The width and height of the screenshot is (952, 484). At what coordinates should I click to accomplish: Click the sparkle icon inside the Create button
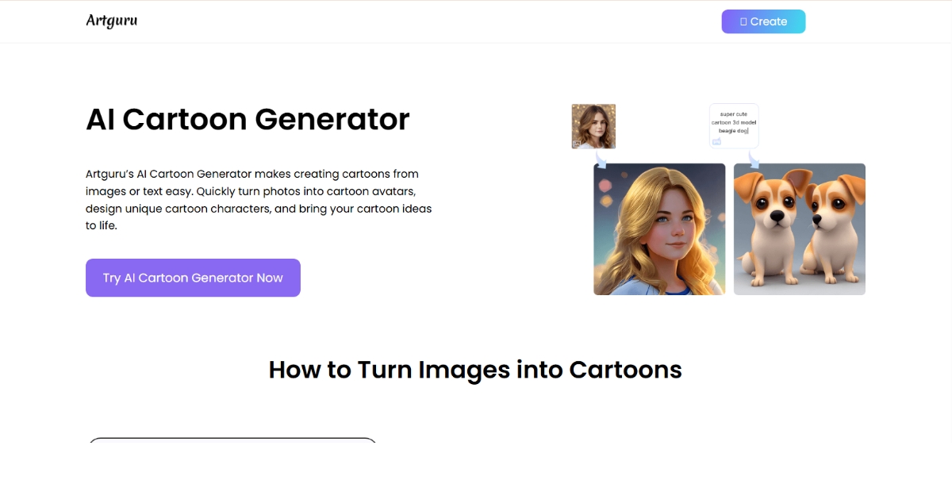[x=743, y=21]
